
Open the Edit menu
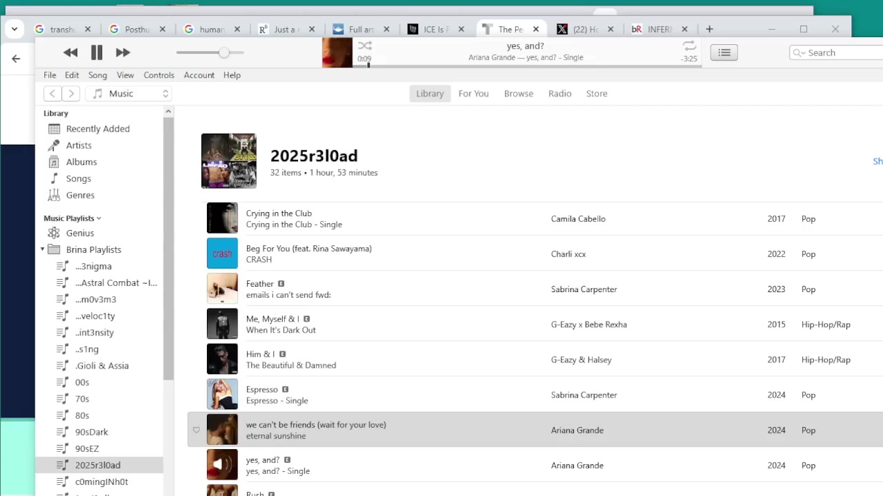[x=72, y=75]
